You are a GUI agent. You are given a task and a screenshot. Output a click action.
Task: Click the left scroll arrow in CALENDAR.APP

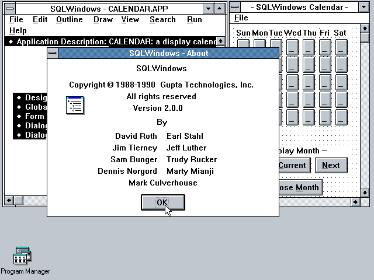(9, 201)
